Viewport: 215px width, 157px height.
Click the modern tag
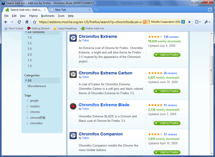(35, 106)
